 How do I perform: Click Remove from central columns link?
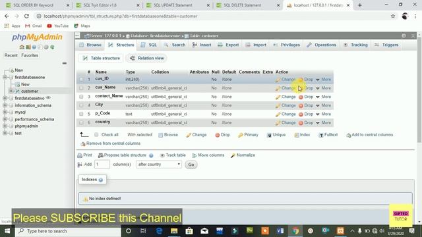[111, 144]
